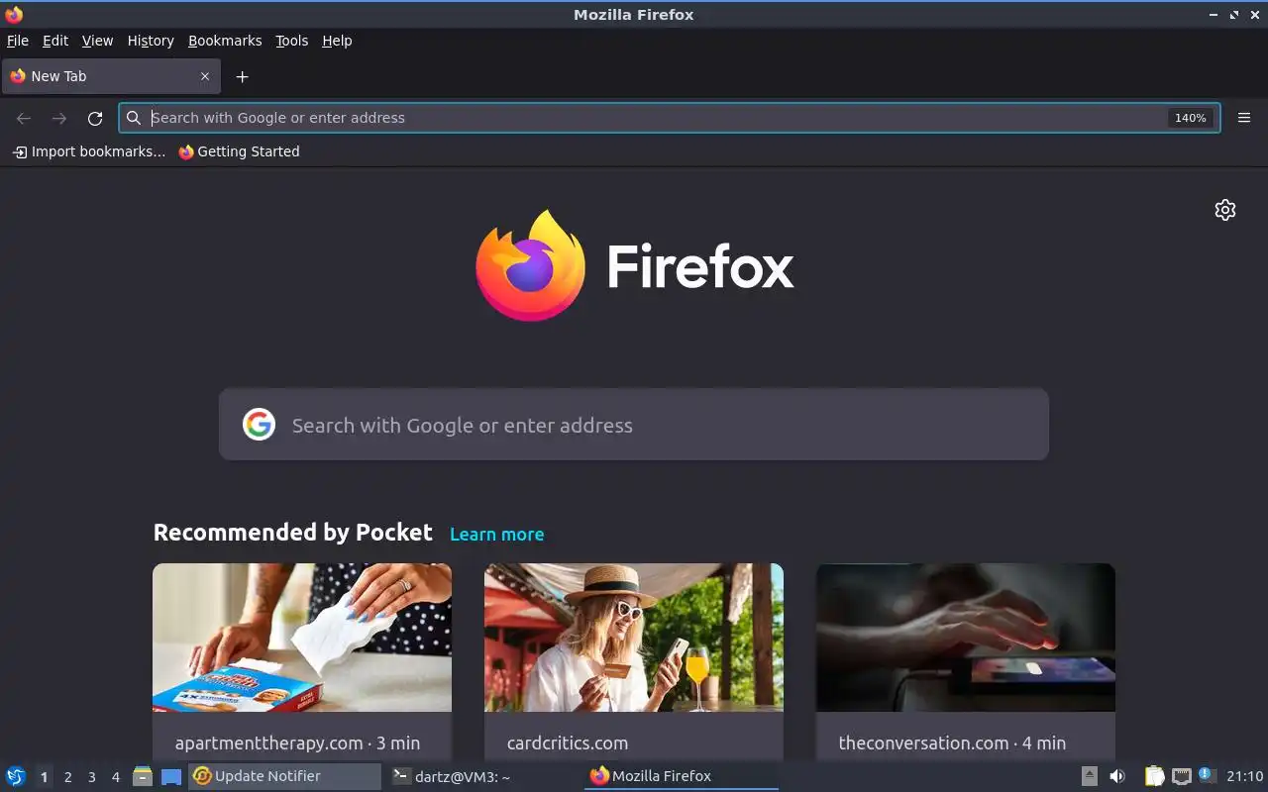Switch to workspace 4
1268x792 pixels.
(115, 777)
